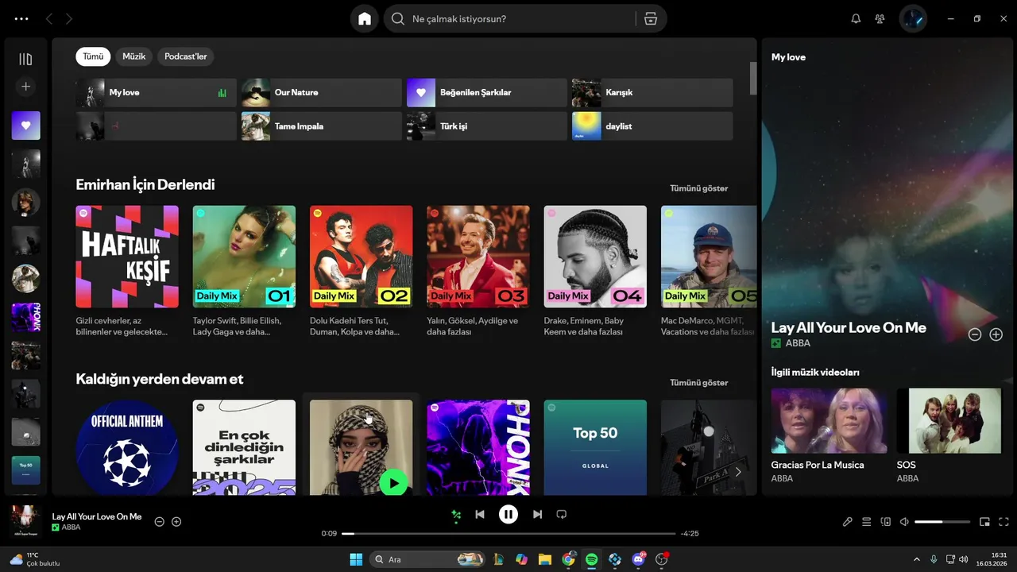This screenshot has width=1017, height=572.
Task: Skip to previous track
Action: click(480, 514)
